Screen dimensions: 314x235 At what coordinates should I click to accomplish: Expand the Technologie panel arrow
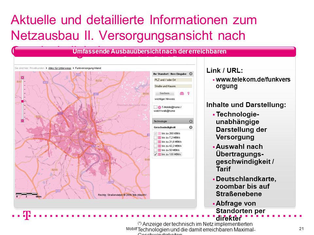[x=191, y=121]
